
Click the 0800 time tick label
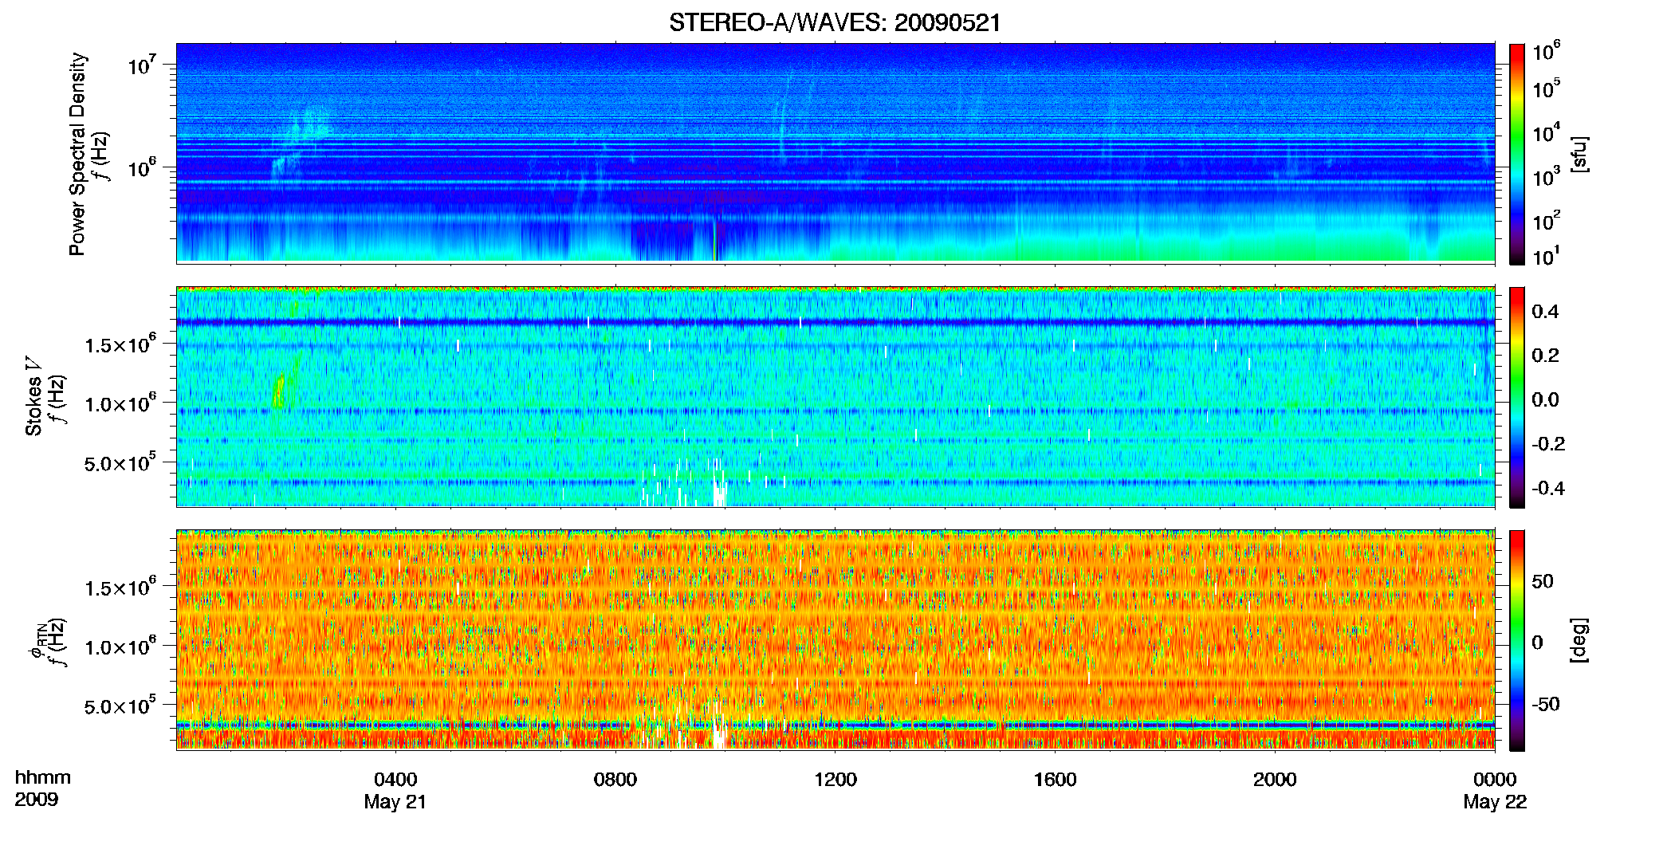(615, 780)
